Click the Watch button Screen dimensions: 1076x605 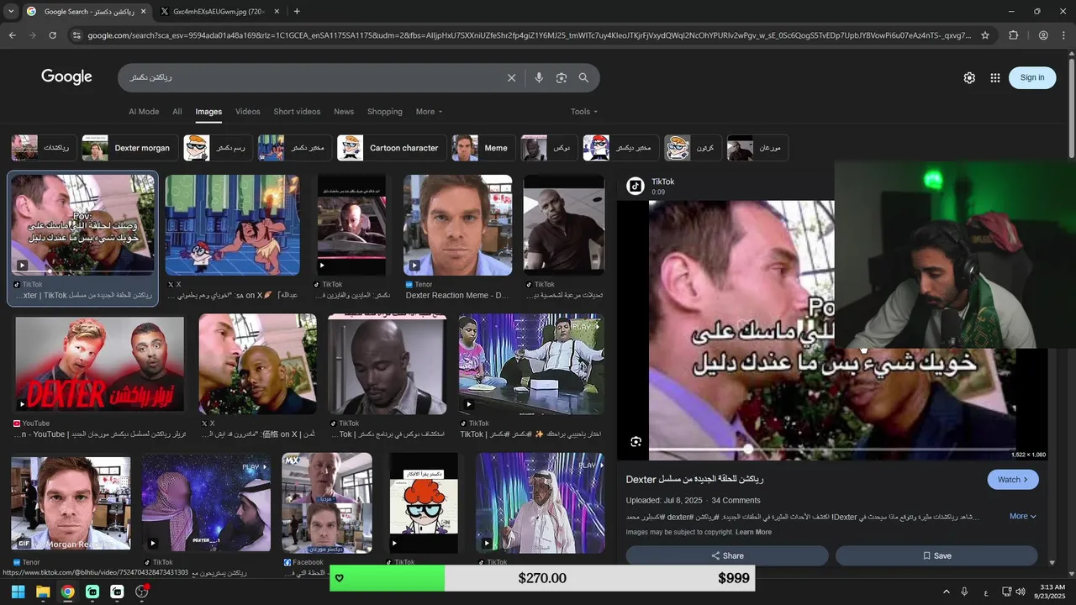point(1013,480)
